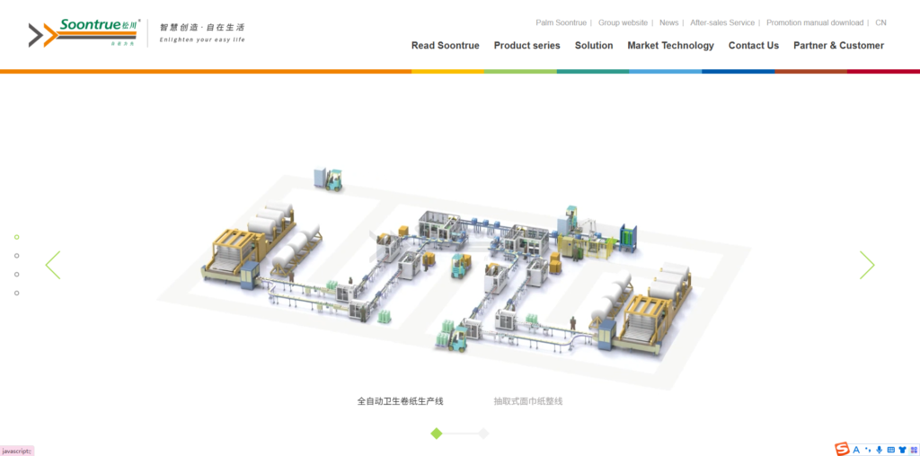
Task: Open the Product series menu
Action: 526,46
